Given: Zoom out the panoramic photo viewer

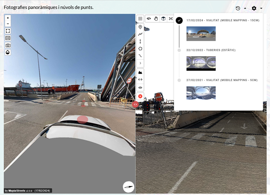Looking at the screenshot, I should pos(8,24).
